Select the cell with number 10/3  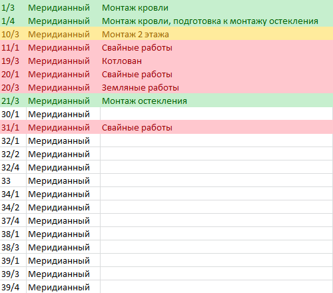pos(13,33)
